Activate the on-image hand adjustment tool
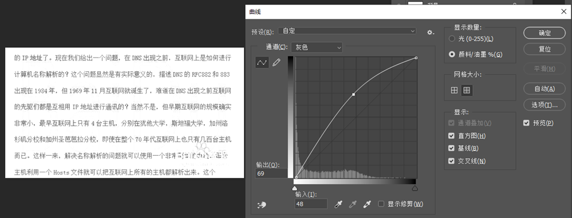Image resolution: width=572 pixels, height=218 pixels. click(x=262, y=205)
